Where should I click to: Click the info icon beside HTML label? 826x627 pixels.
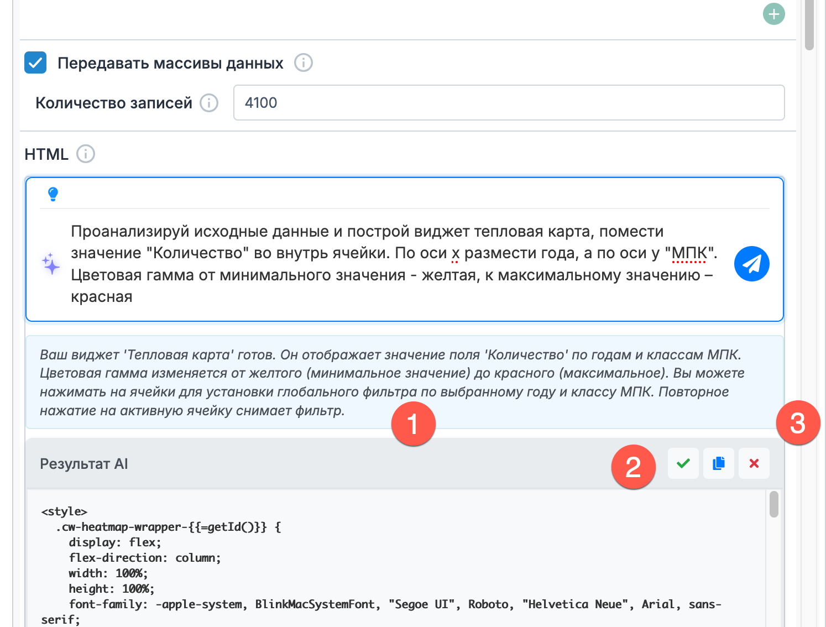(x=86, y=154)
